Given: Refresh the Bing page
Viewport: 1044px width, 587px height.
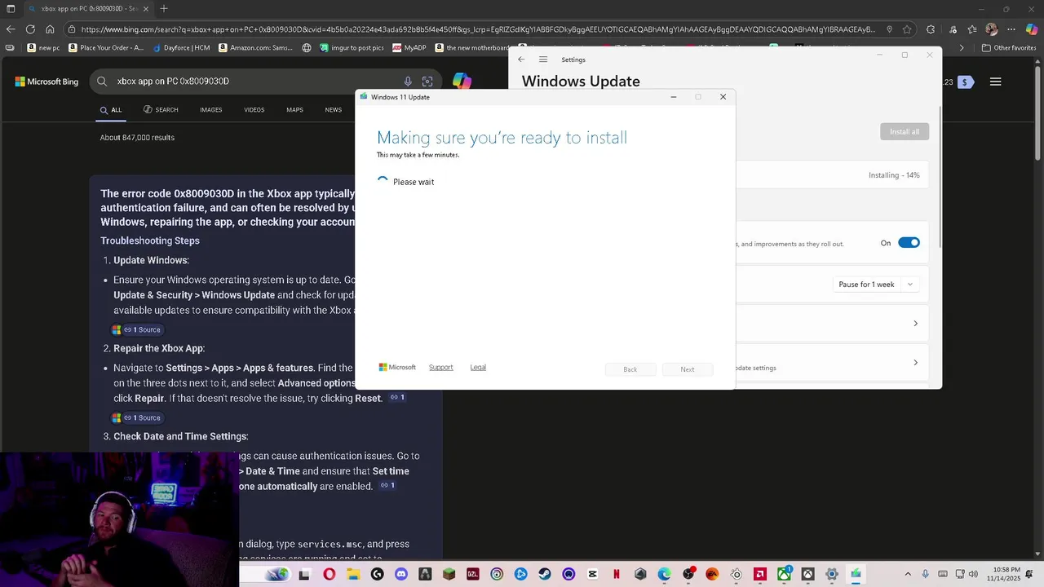Looking at the screenshot, I should pos(30,29).
